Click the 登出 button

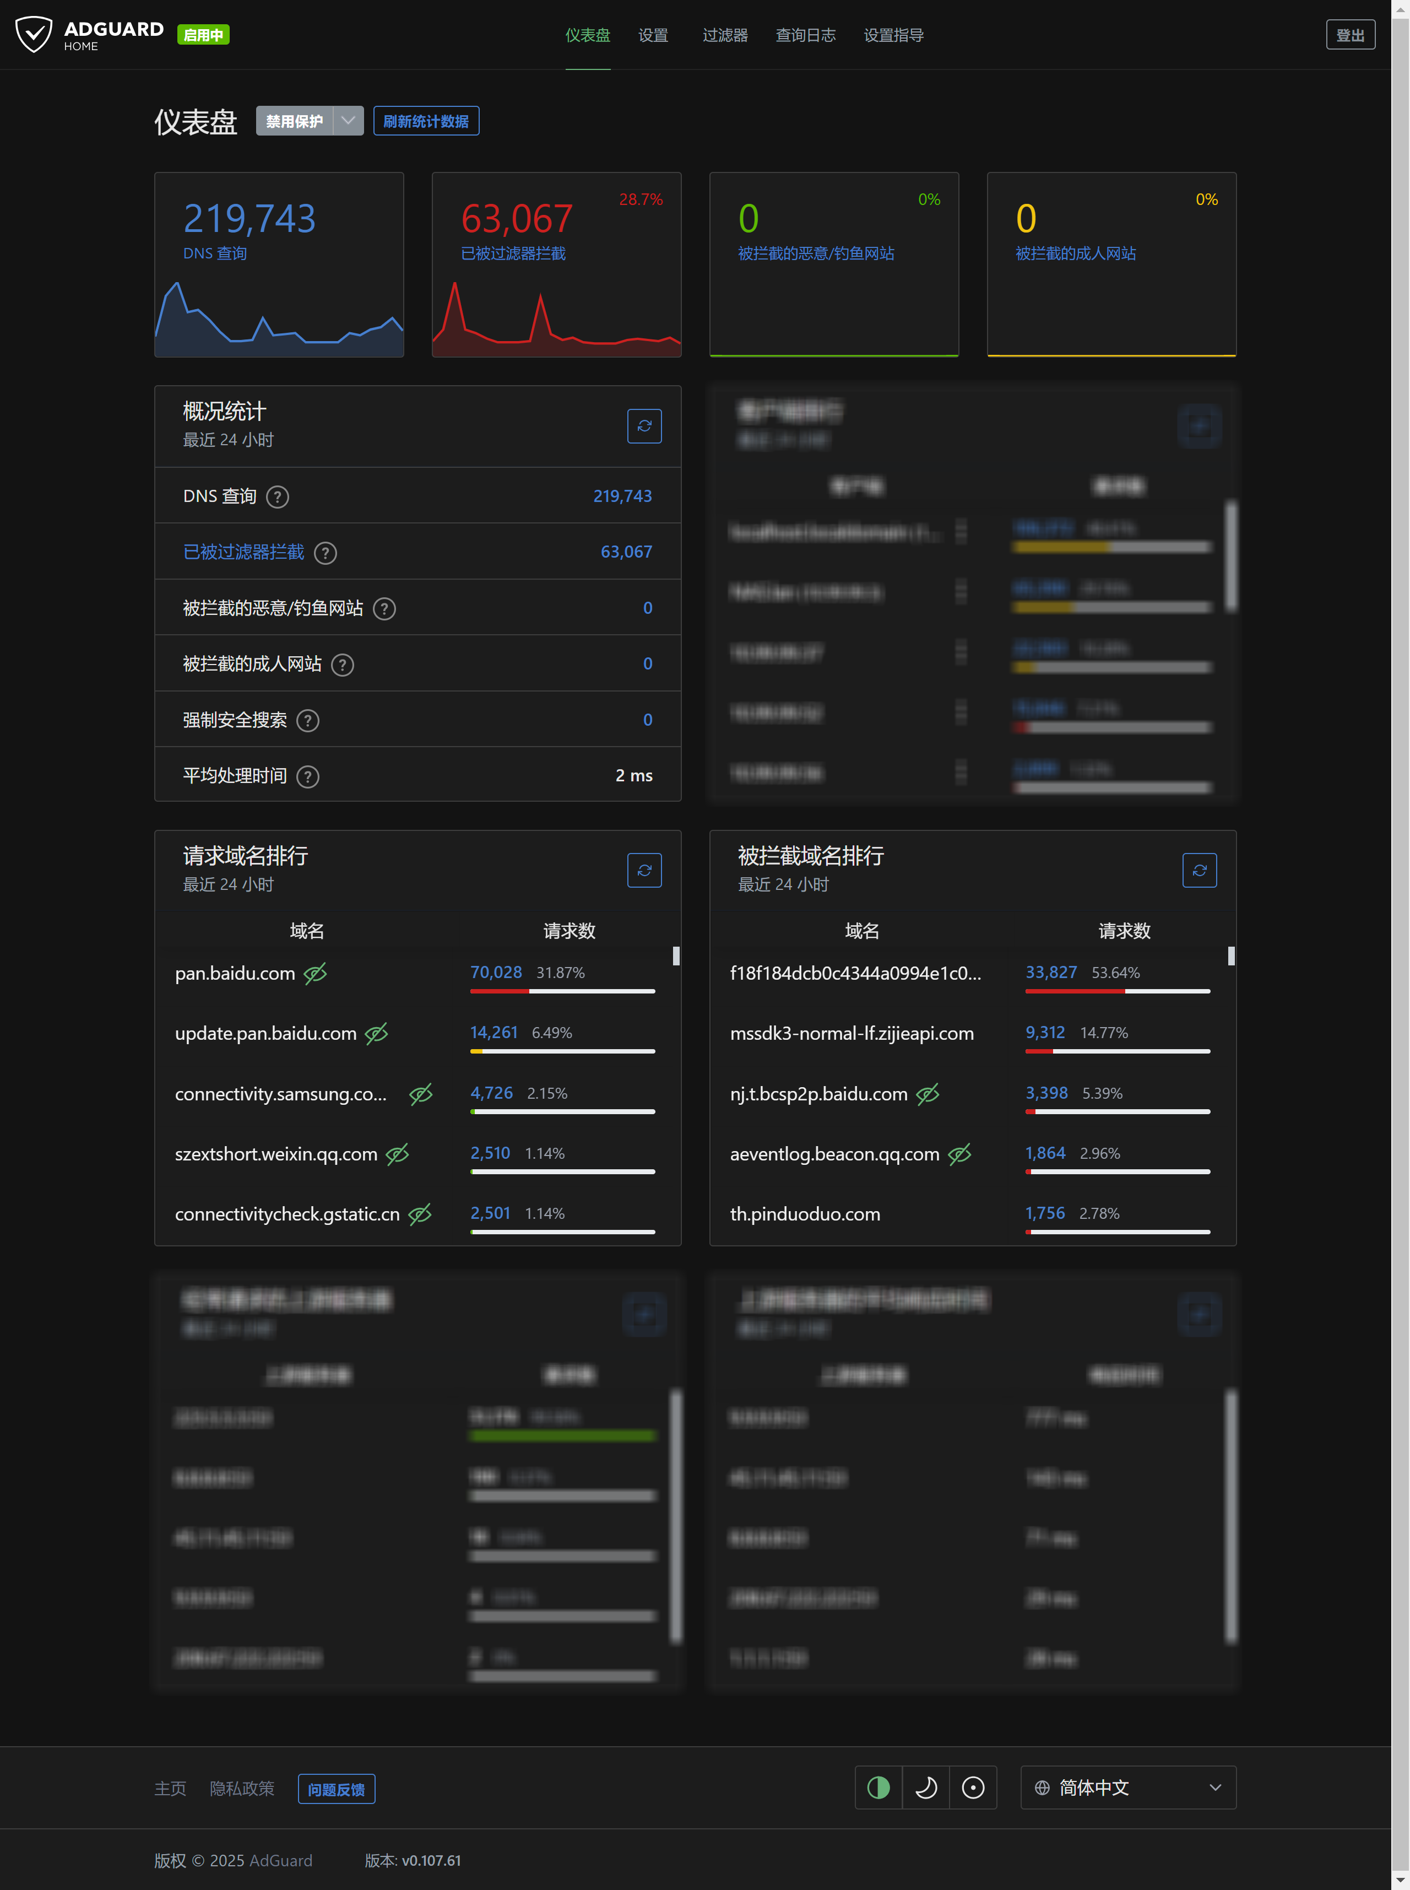[1351, 35]
